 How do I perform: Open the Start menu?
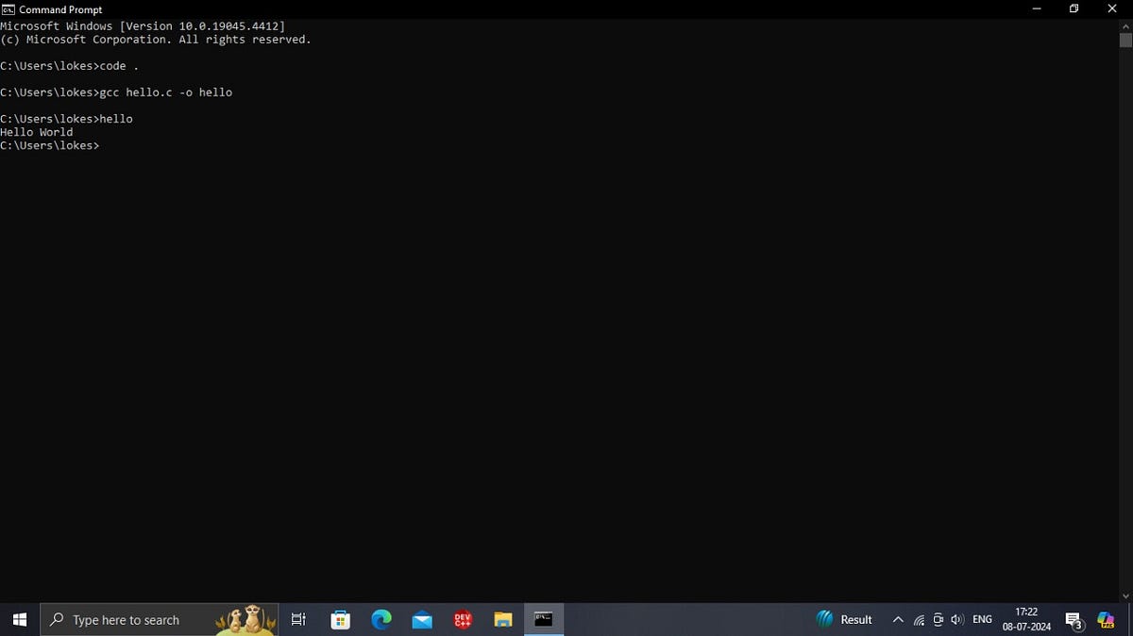click(x=19, y=619)
